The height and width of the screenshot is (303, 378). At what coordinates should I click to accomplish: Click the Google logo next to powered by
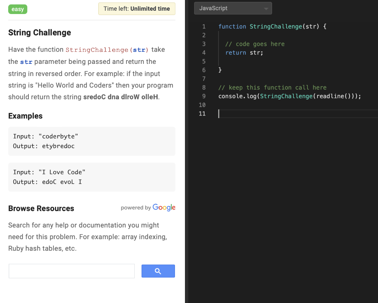tap(164, 207)
